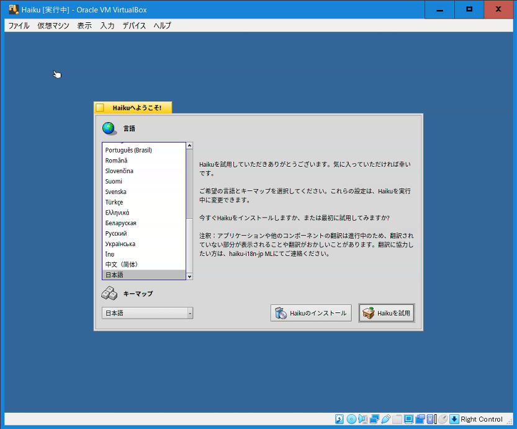
Task: Click the language list scroll up arrow
Action: [x=189, y=146]
